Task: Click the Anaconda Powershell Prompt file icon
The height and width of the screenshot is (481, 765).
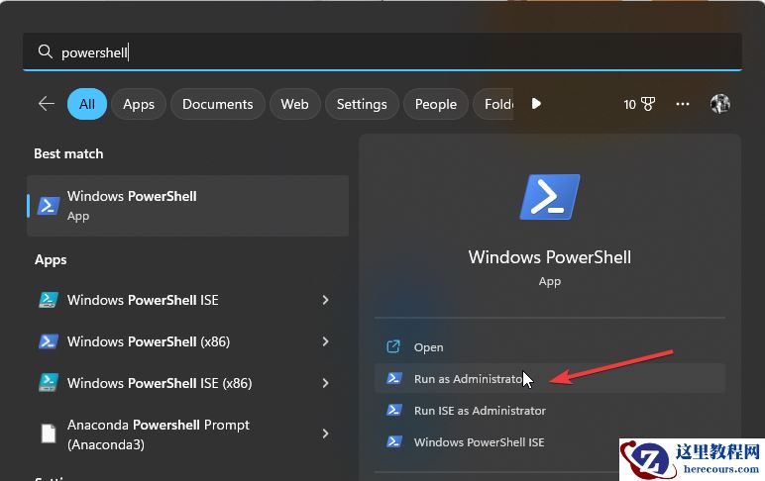Action: tap(49, 433)
